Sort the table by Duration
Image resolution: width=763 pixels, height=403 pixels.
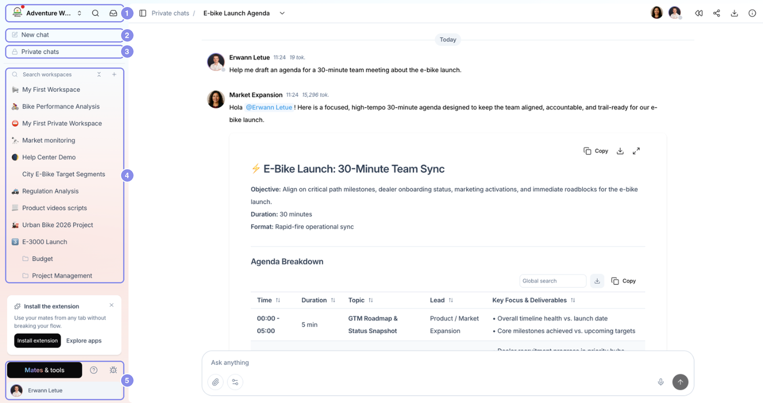click(x=333, y=300)
